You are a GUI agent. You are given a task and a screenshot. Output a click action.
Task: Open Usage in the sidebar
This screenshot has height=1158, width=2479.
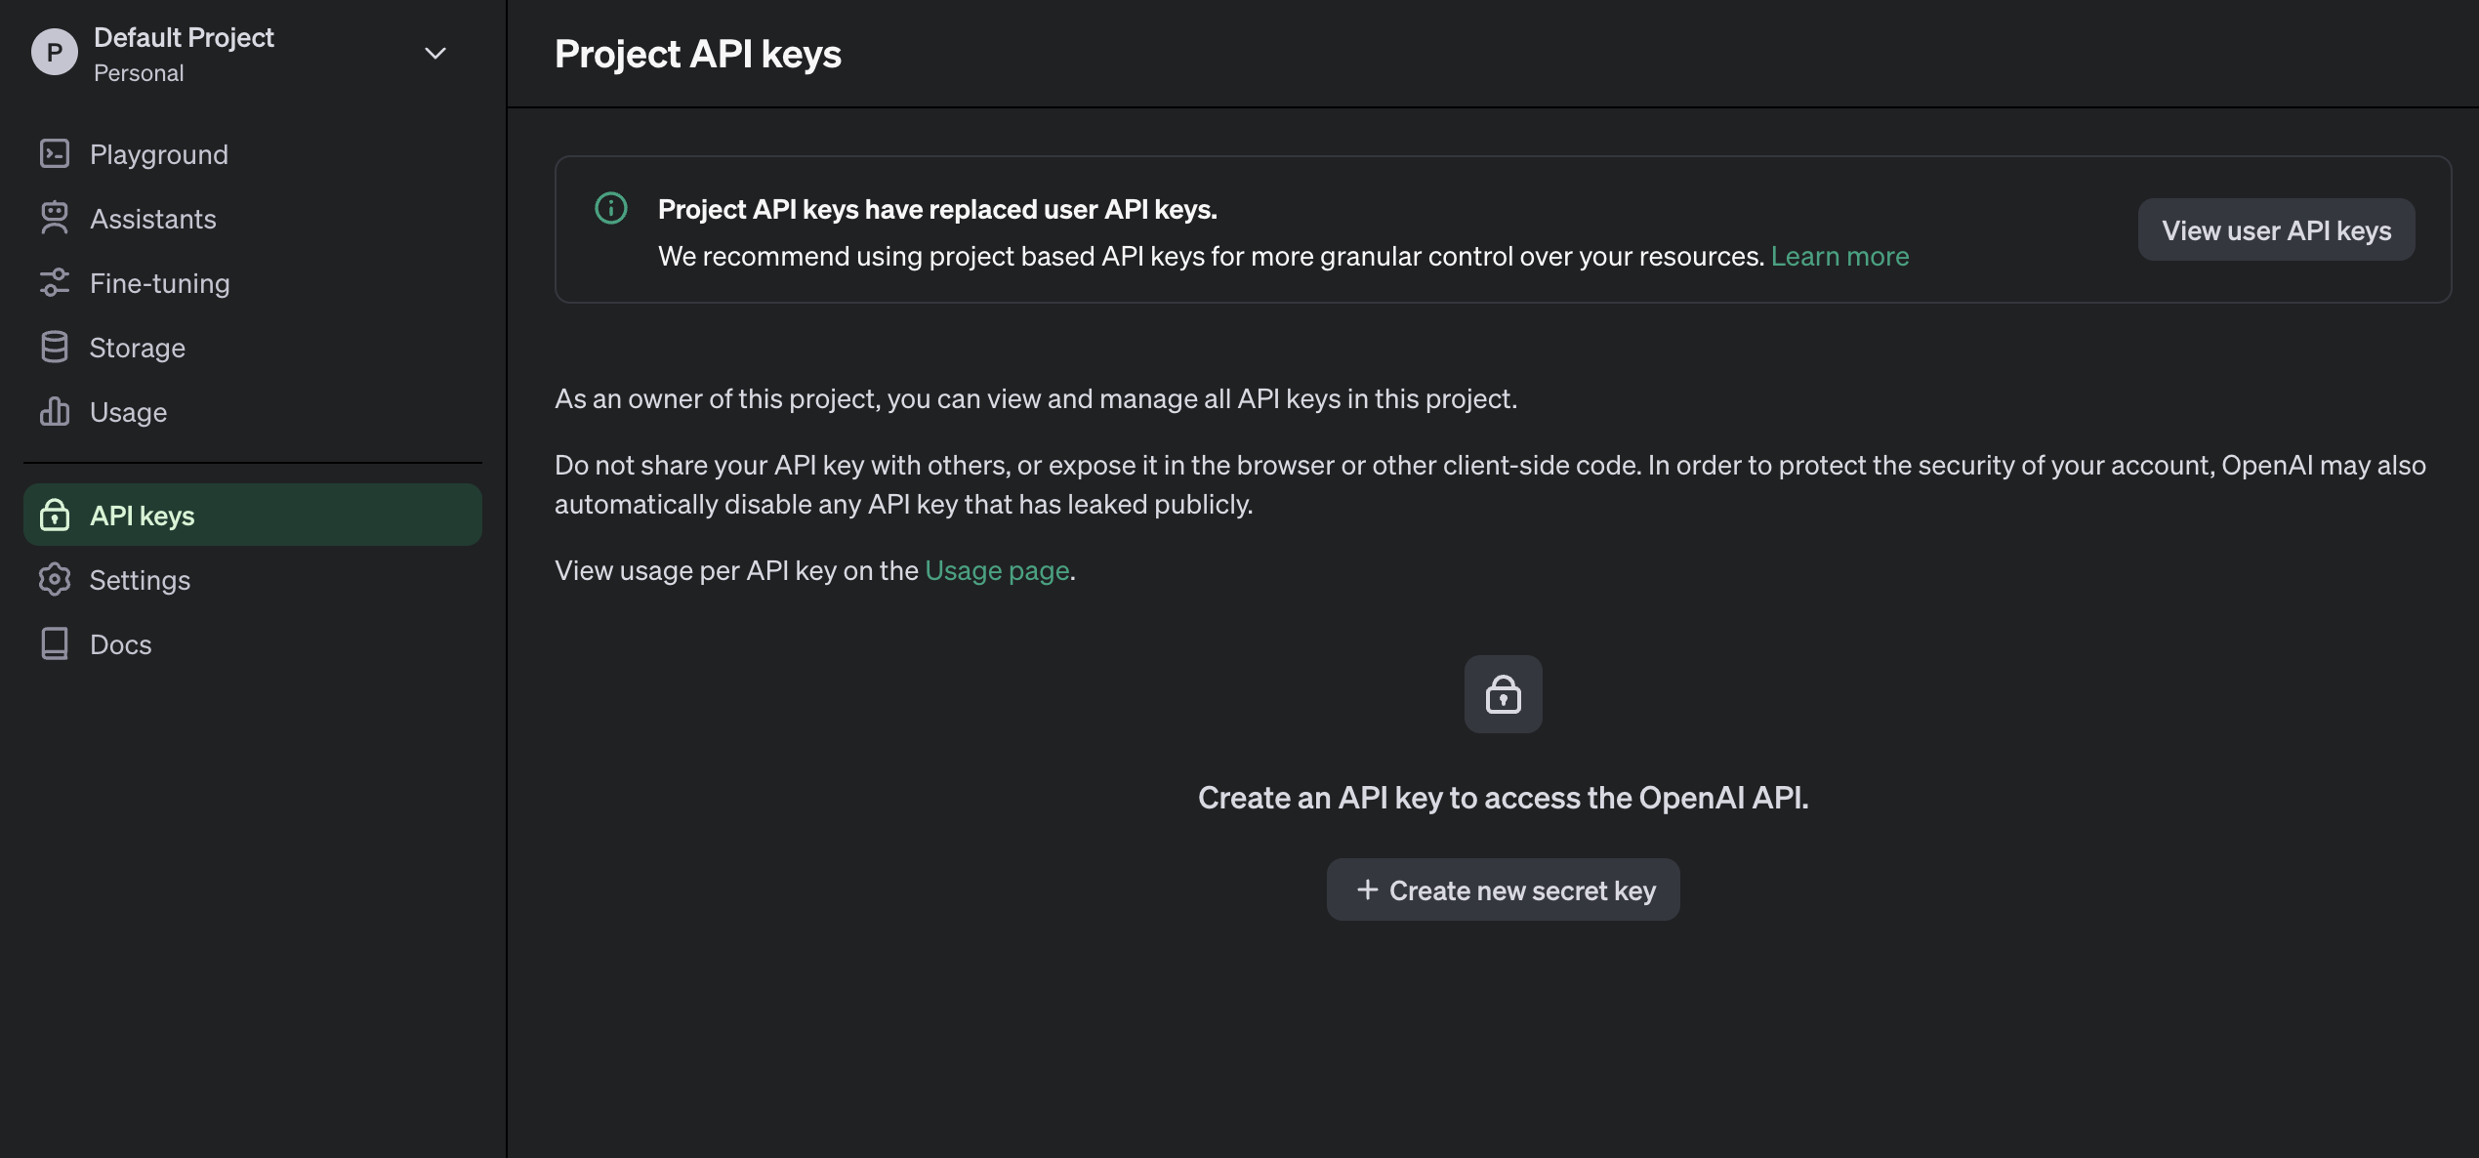[253, 411]
